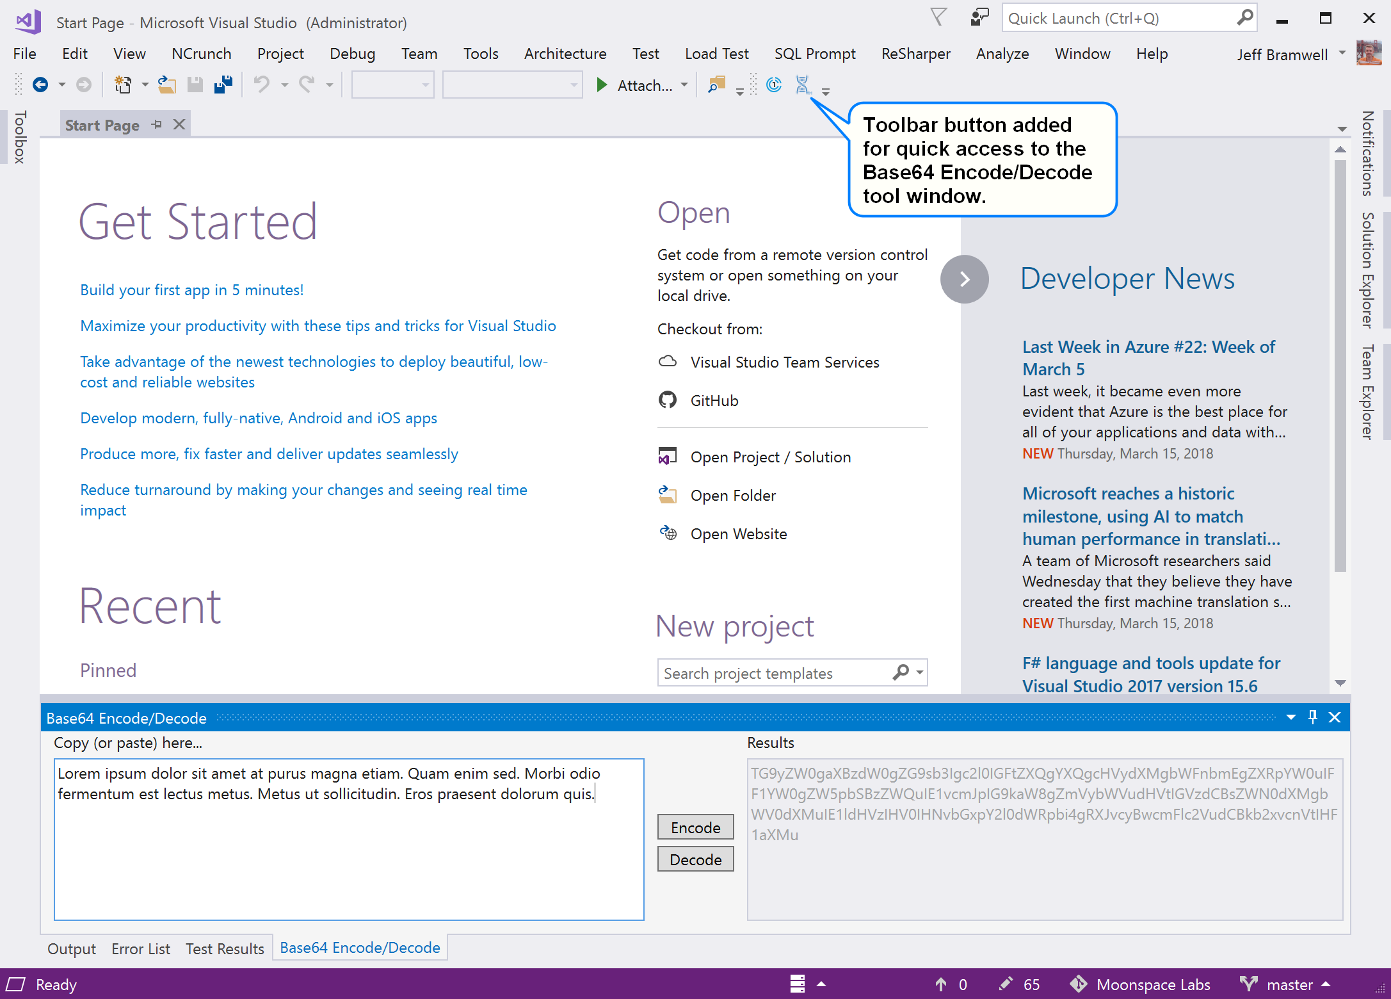Open the Base64 Encode/Decode toolbar button
The image size is (1391, 999).
(802, 85)
